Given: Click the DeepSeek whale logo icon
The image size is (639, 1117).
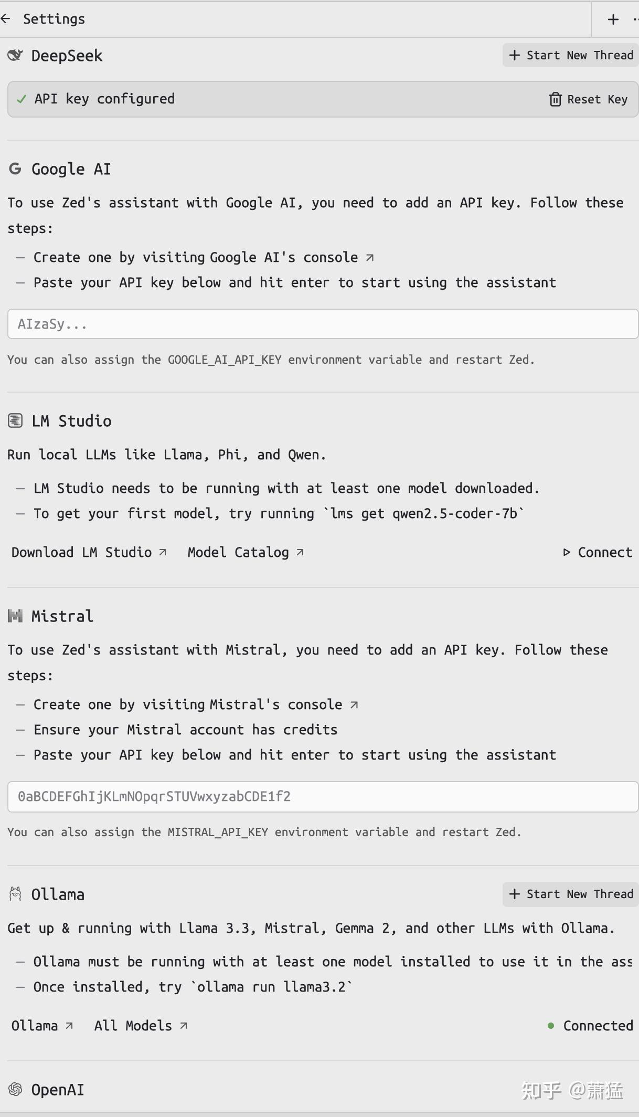Looking at the screenshot, I should coord(16,56).
